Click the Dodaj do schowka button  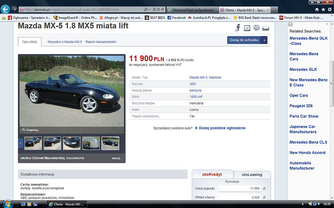point(244,40)
